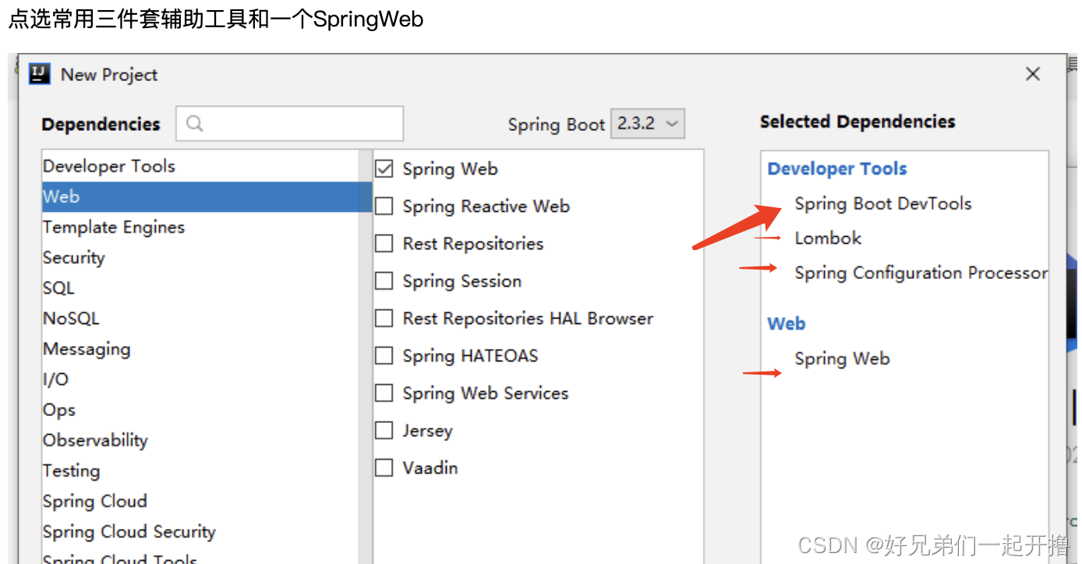Image resolution: width=1082 pixels, height=564 pixels.
Task: Open the Observability category
Action: pos(200,439)
